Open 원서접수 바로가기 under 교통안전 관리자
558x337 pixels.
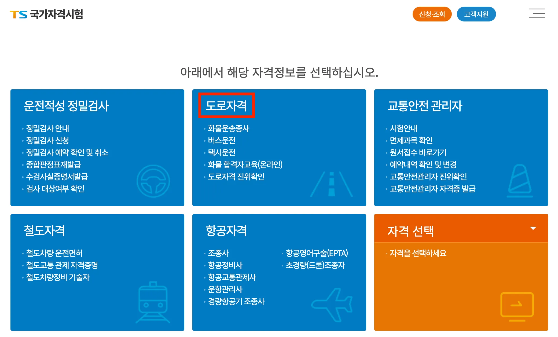[x=418, y=153]
